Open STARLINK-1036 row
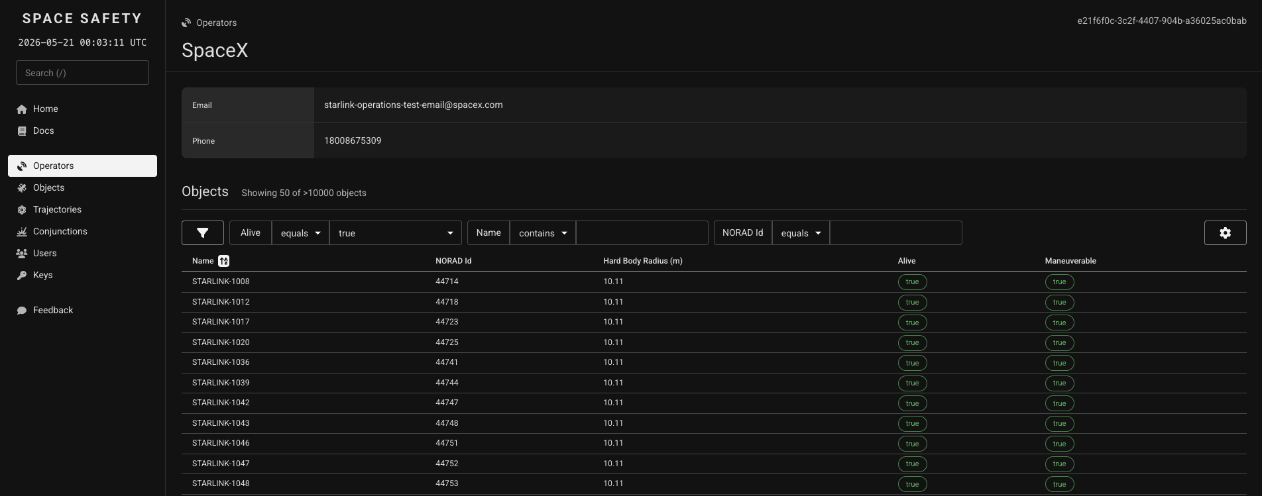The image size is (1262, 496). 714,363
